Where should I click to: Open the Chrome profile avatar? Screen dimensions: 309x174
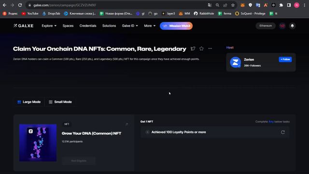pos(296,5)
